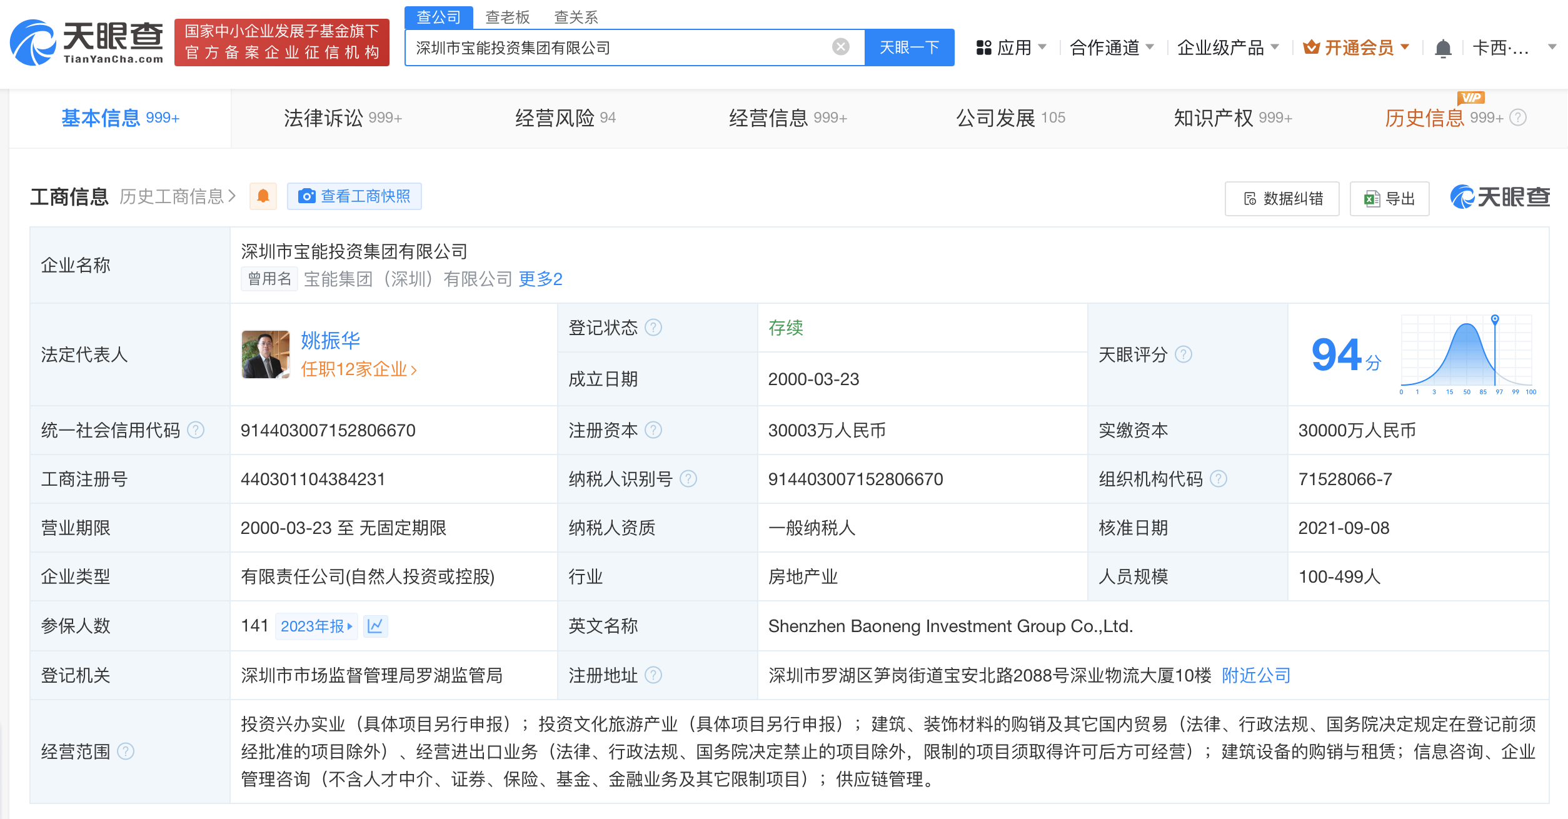Click the red 官方备案企业征信机构 banner

coord(282,42)
